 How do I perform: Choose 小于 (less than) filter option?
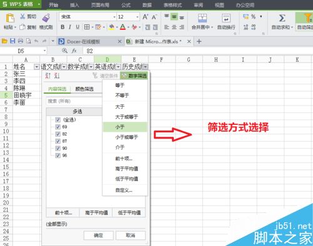(125, 127)
